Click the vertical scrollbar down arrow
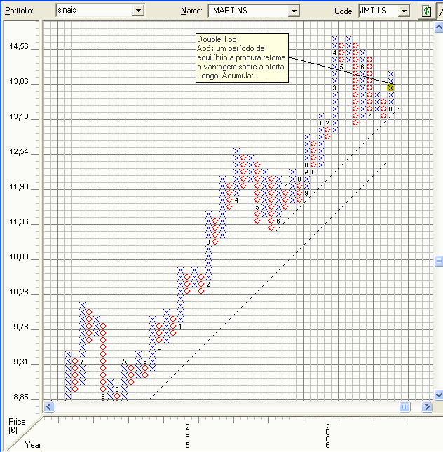Image resolution: width=443 pixels, height=452 pixels. click(438, 395)
